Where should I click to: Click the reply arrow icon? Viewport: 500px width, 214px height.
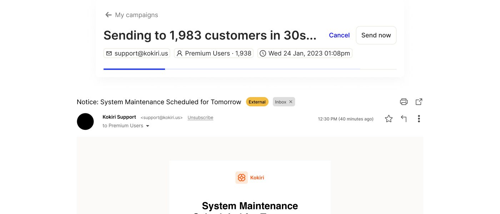[x=404, y=119]
